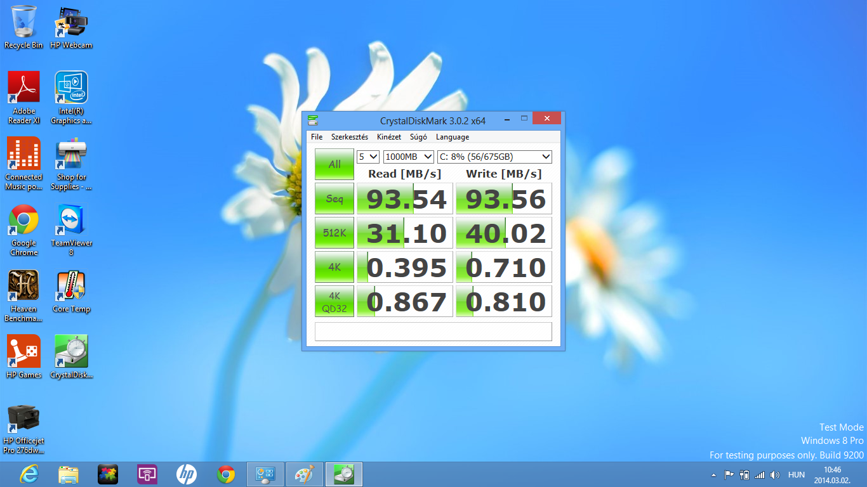Open the 1000MB test size dropdown
The width and height of the screenshot is (867, 487).
click(408, 157)
